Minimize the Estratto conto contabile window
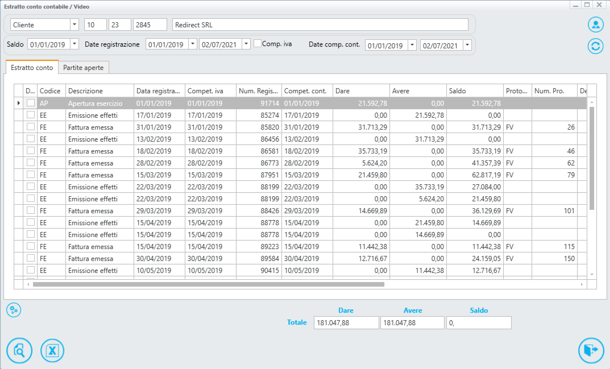The width and height of the screenshot is (610, 369). click(x=575, y=5)
